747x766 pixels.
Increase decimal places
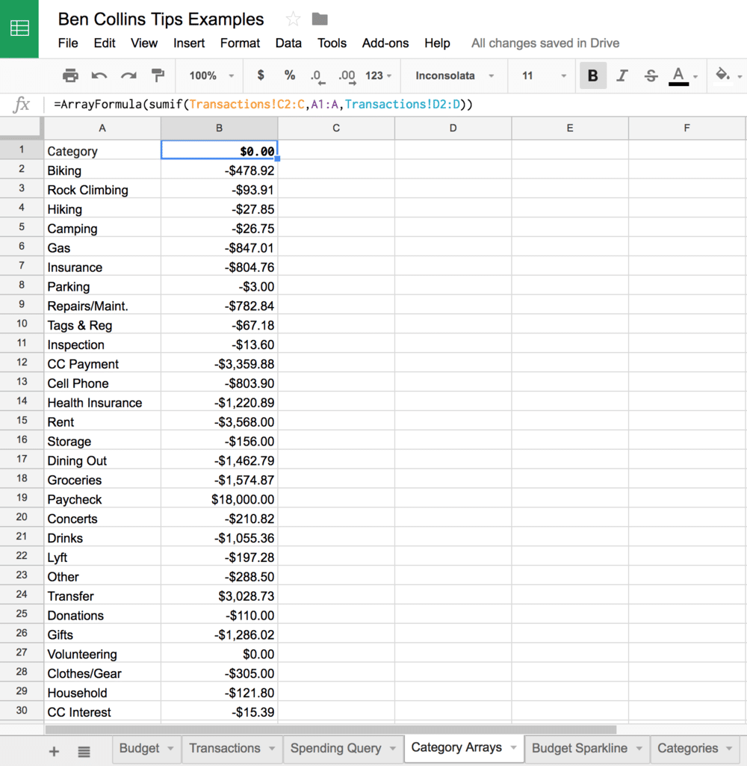pos(346,75)
